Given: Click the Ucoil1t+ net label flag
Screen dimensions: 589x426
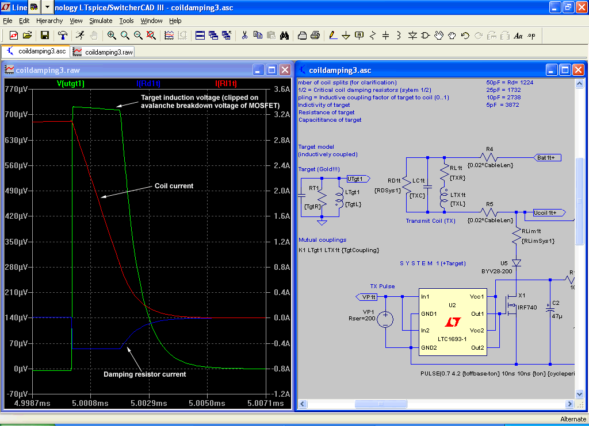Looking at the screenshot, I should (549, 212).
